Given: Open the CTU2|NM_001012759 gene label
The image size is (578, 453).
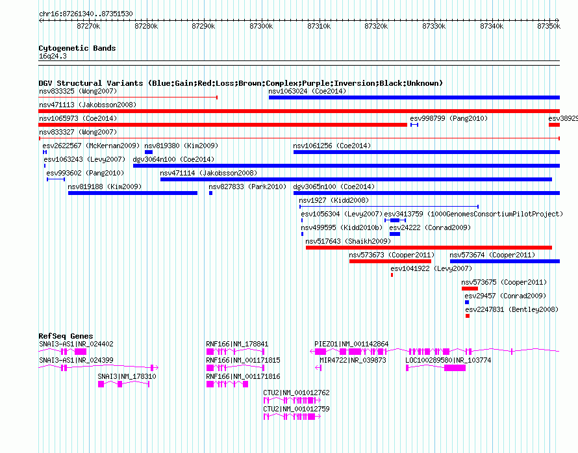Looking at the screenshot, I should coord(296,409).
